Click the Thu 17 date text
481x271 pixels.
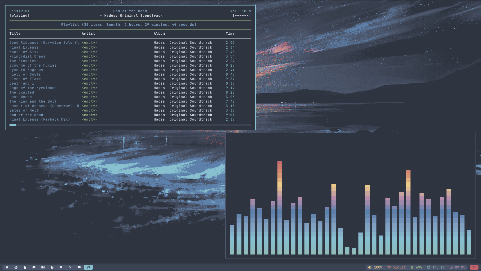438,267
